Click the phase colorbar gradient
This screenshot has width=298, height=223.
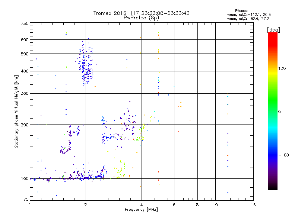[x=273, y=111]
